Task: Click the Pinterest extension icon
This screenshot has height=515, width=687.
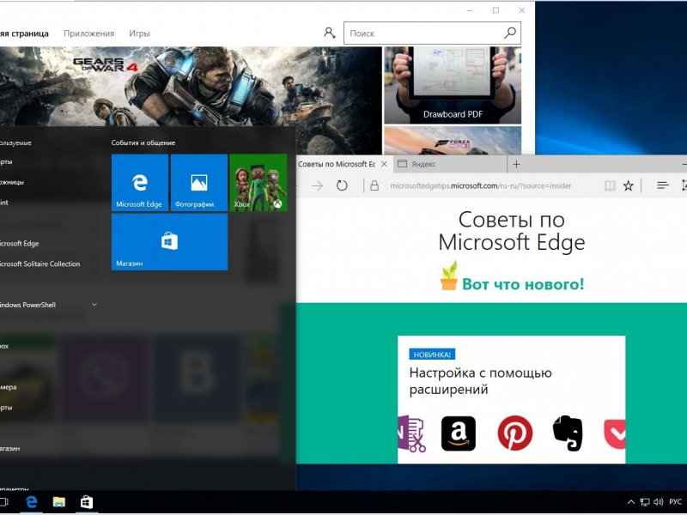Action: pos(514,433)
